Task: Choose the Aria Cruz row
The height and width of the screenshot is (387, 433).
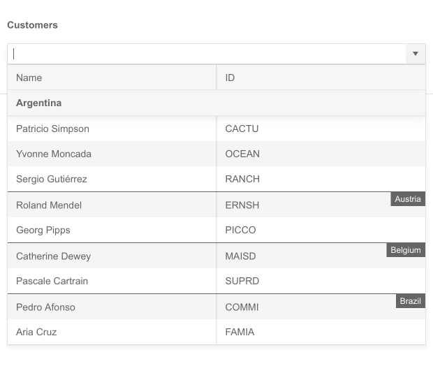Action: click(x=36, y=332)
